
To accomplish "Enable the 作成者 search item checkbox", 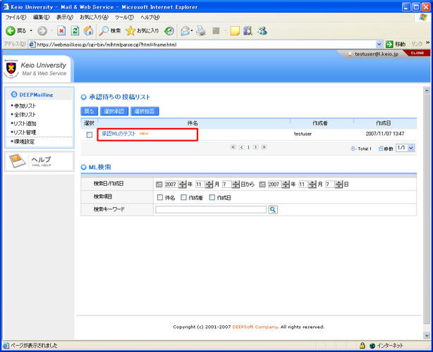I will pyautogui.click(x=184, y=197).
